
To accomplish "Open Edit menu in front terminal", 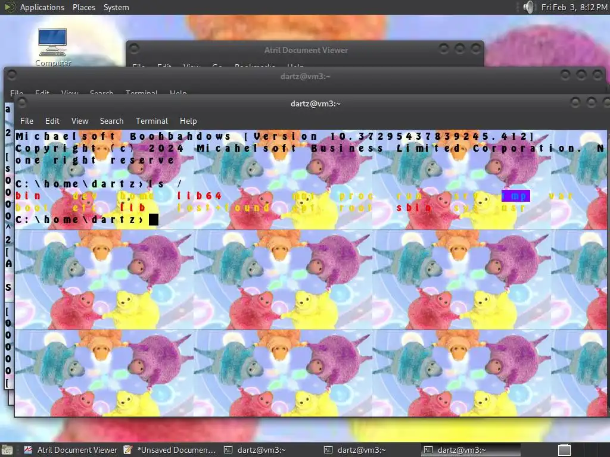I will pos(52,121).
